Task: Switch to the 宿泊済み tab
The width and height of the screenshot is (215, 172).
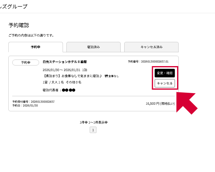Action: (93, 47)
